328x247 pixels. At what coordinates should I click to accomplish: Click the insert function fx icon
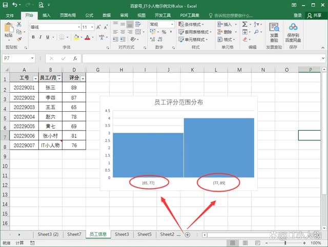tap(75, 58)
